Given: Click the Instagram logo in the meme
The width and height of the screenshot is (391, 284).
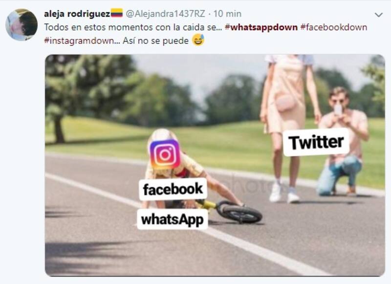Looking at the screenshot, I should tap(165, 154).
